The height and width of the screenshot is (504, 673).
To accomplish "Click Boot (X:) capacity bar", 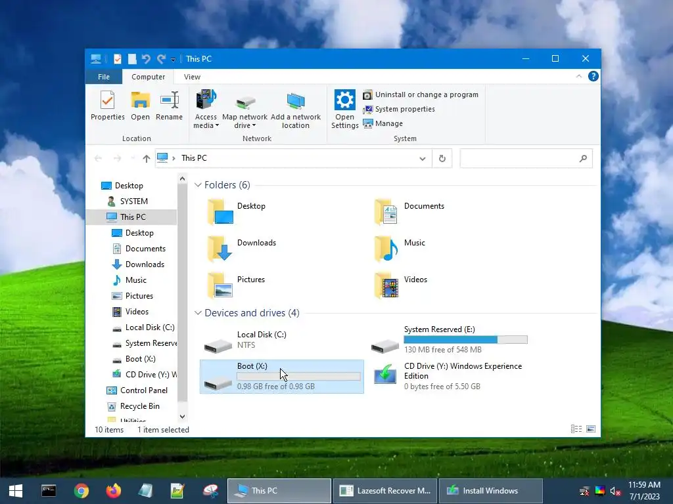I will pyautogui.click(x=299, y=376).
